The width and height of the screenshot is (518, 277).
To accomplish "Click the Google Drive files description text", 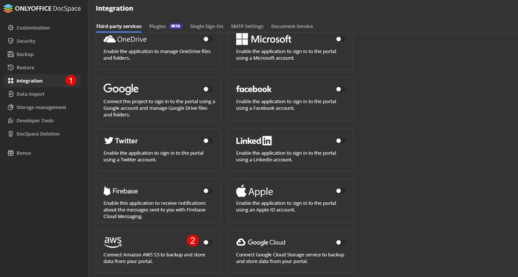I will (x=159, y=108).
